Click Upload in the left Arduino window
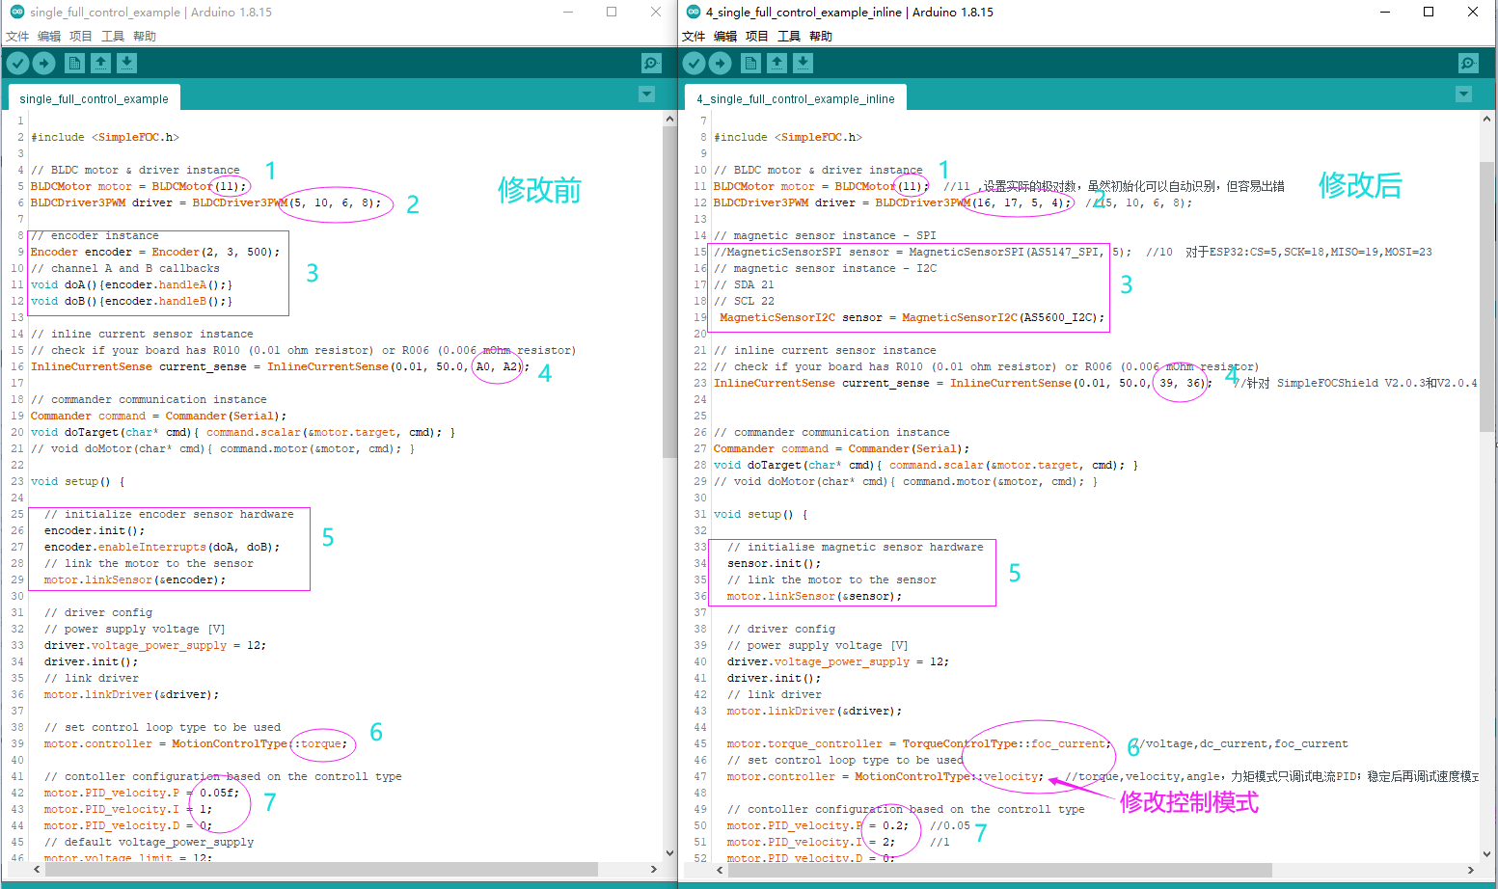Viewport: 1498px width, 889px height. [43, 62]
